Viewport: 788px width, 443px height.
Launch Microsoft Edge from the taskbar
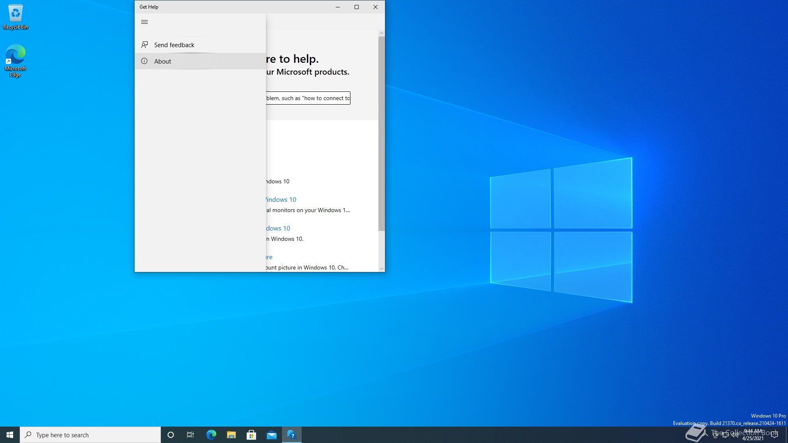click(x=211, y=435)
